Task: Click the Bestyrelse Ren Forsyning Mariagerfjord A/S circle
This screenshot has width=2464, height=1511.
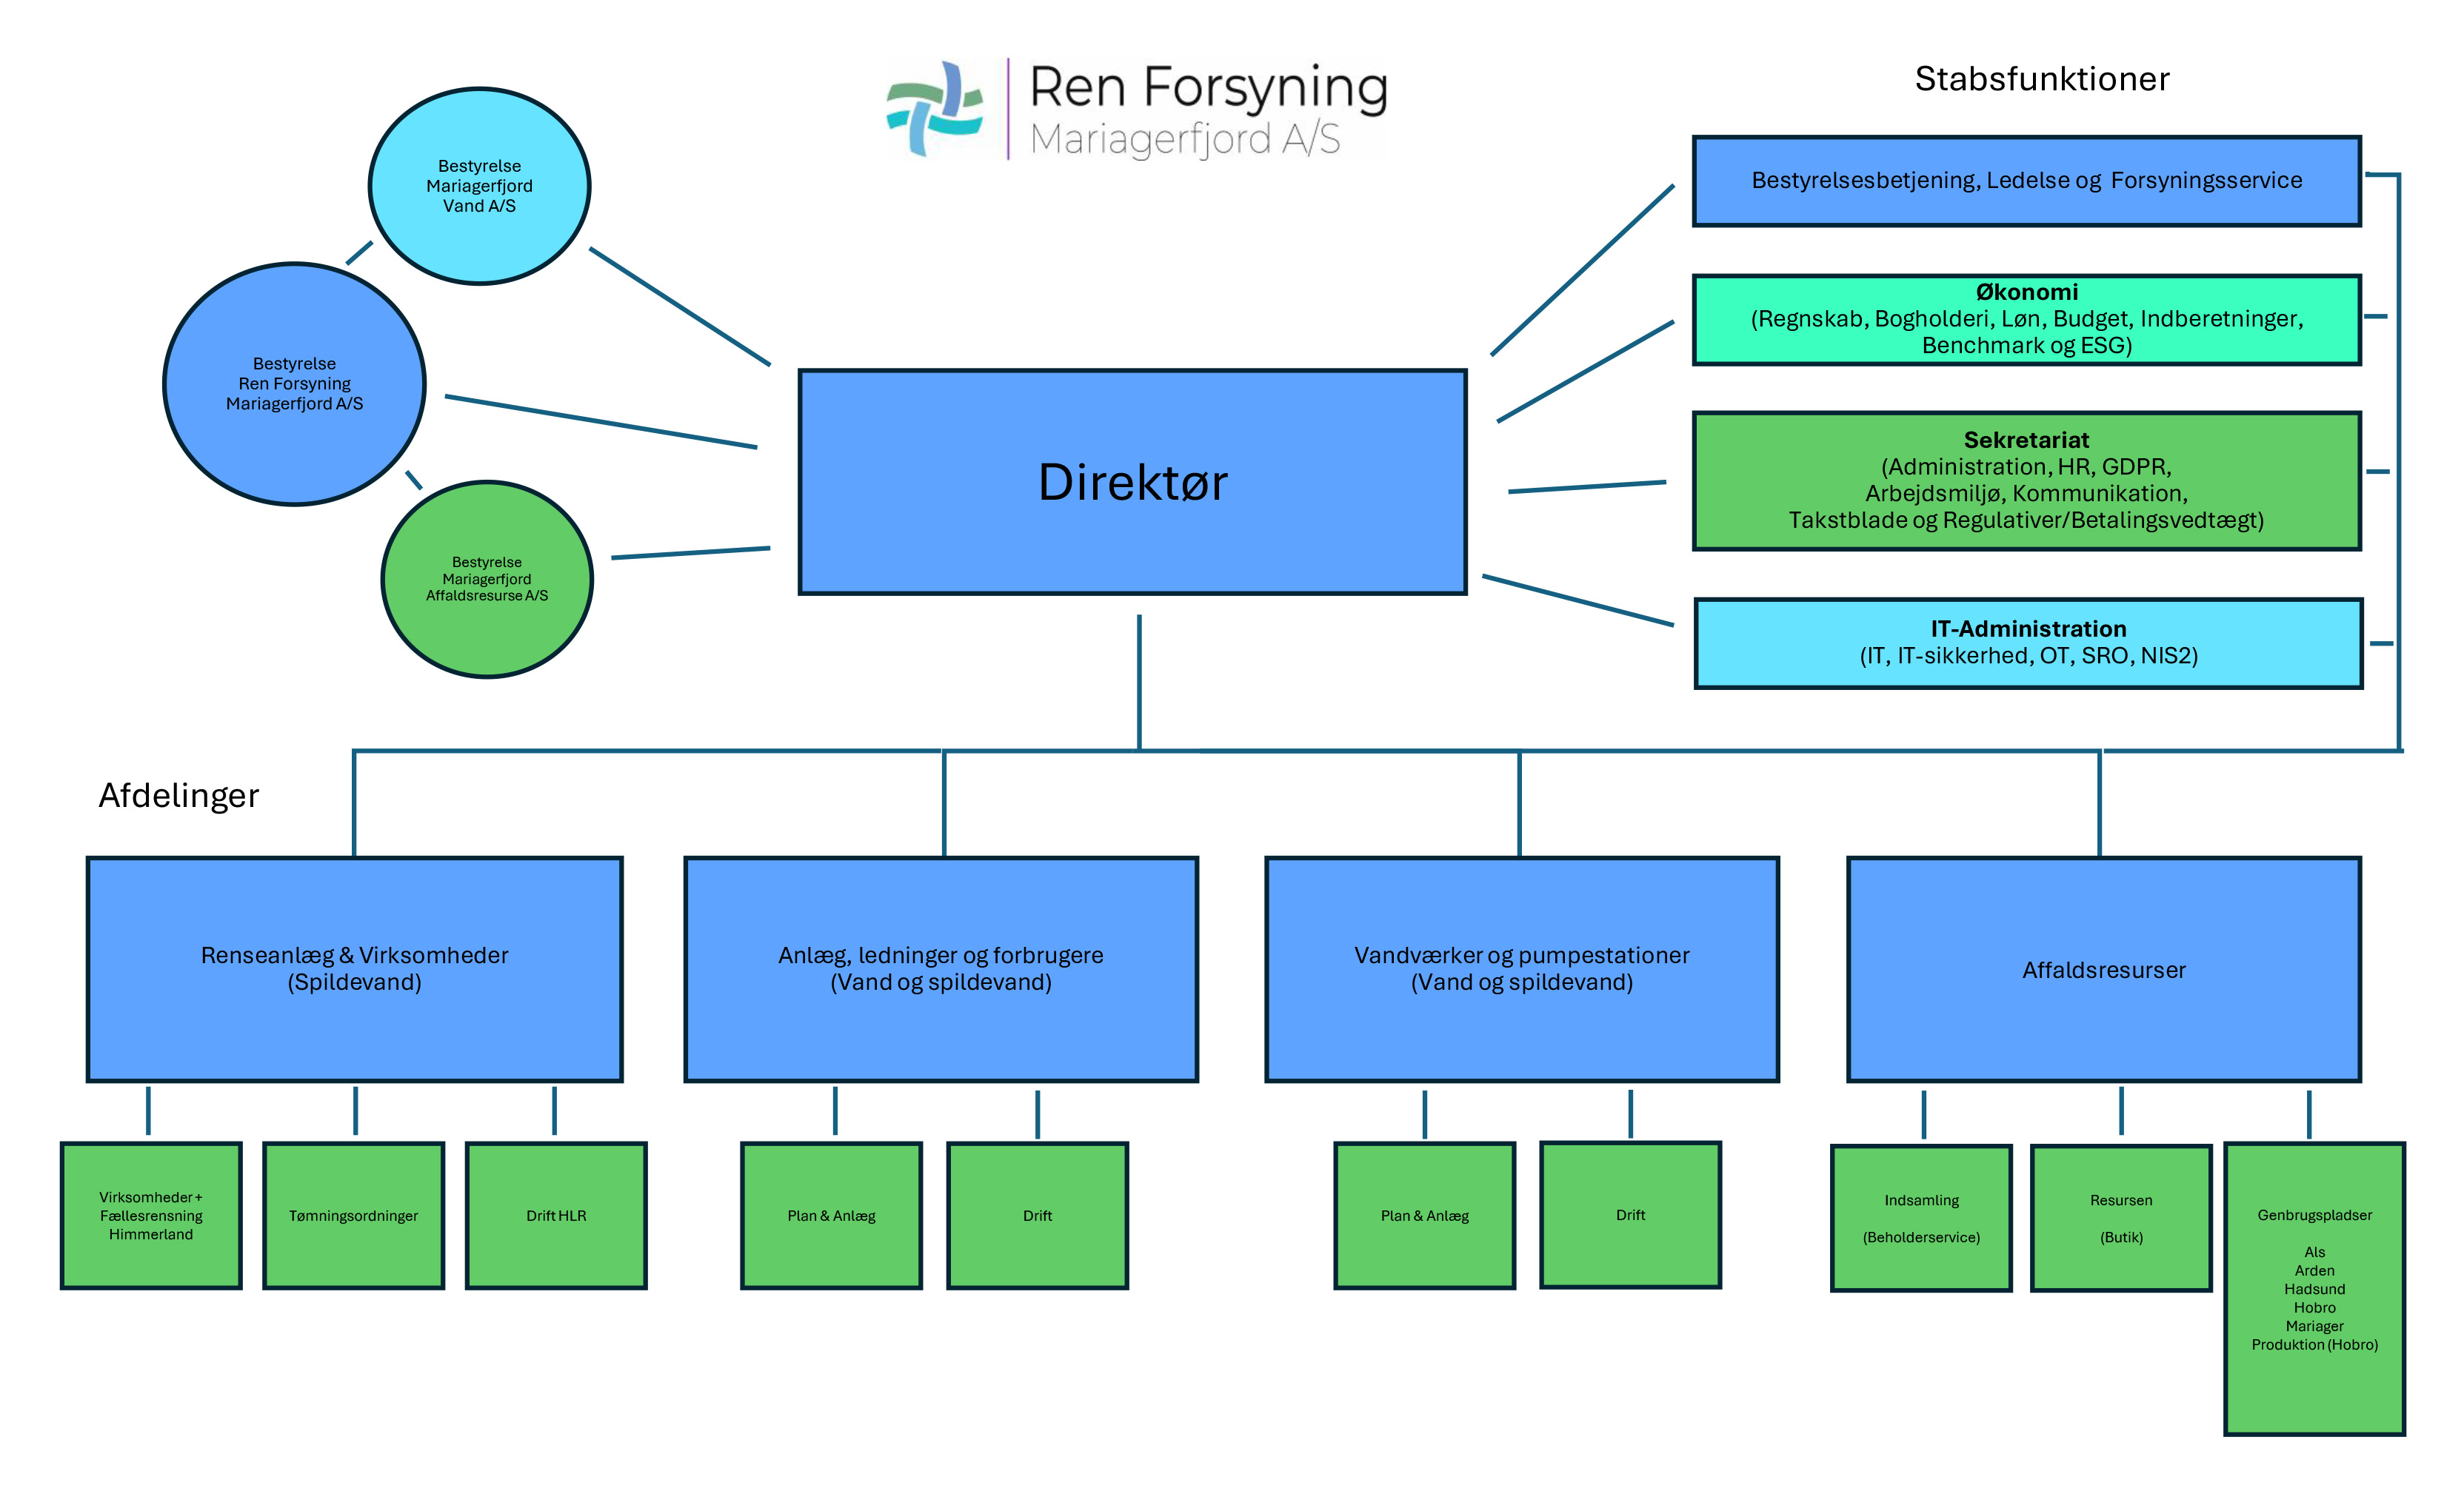Action: click(294, 383)
